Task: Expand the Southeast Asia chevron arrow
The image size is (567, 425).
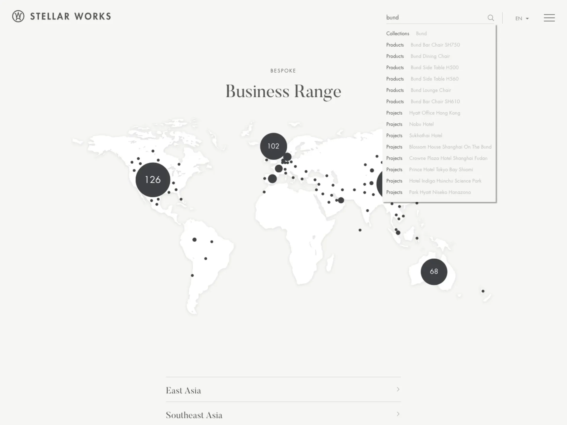Action: 398,414
